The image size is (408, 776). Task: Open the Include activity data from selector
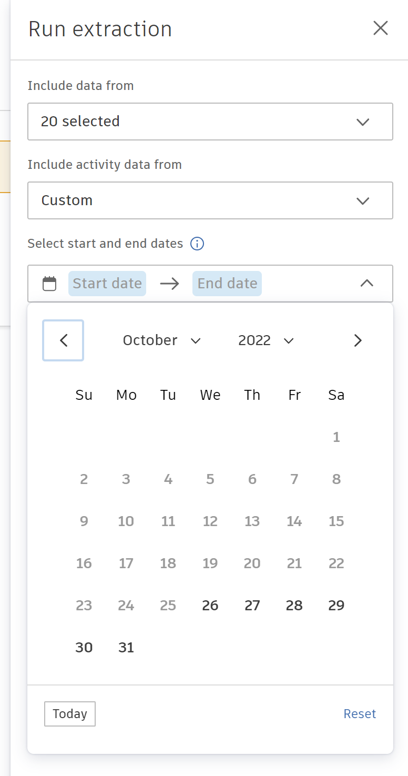[x=210, y=200]
